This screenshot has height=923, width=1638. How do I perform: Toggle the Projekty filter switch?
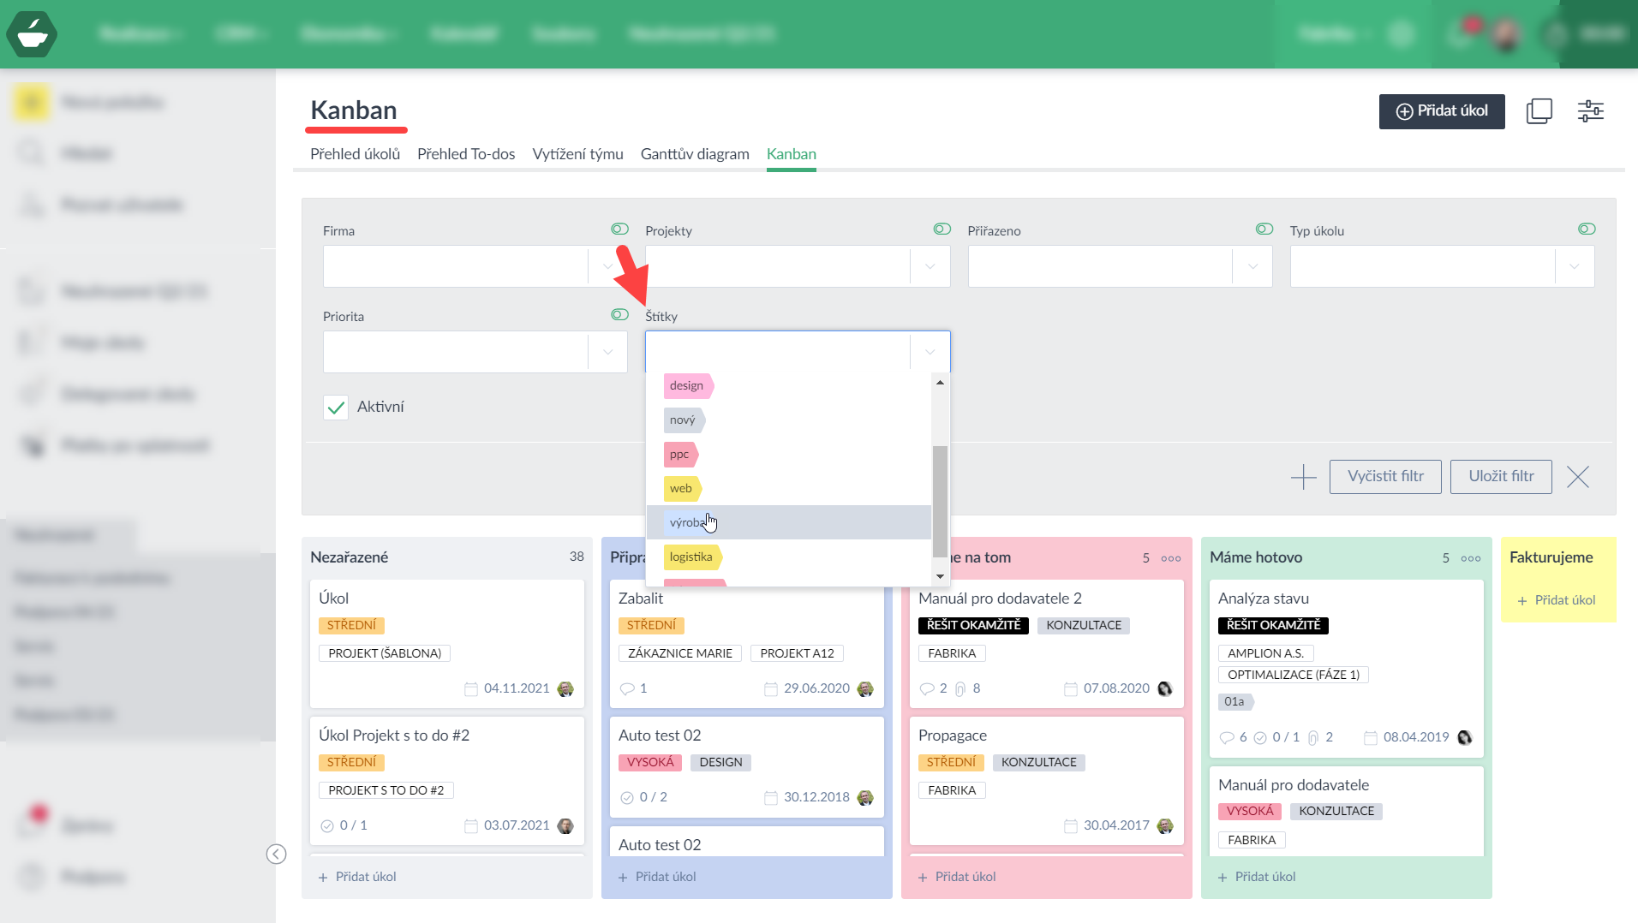942,229
